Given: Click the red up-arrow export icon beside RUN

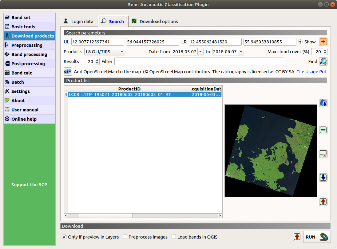Looking at the screenshot, I should point(297,237).
